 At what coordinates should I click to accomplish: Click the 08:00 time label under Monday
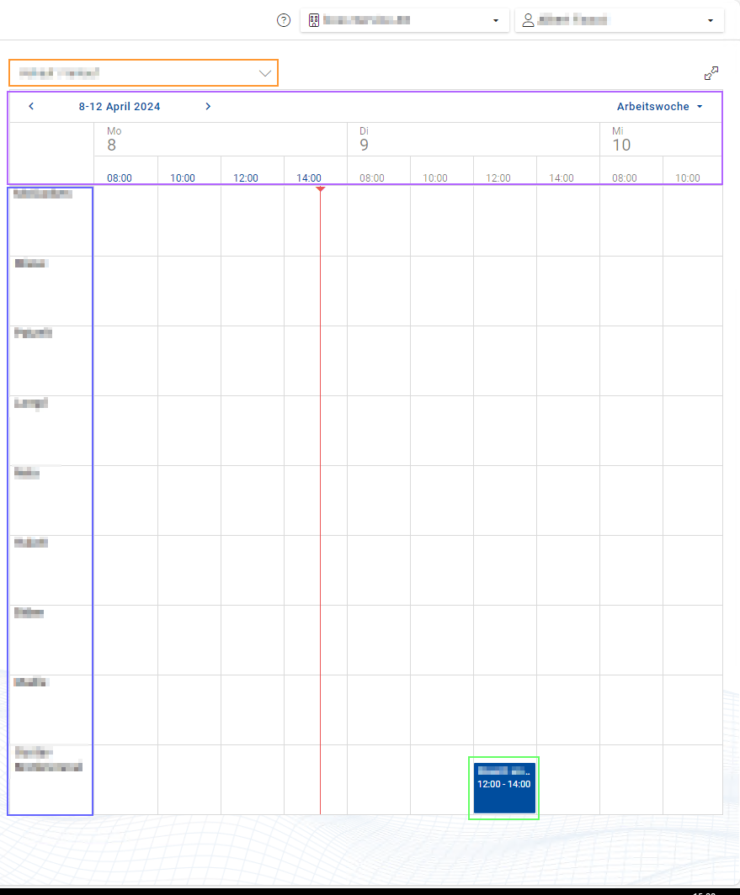click(120, 178)
